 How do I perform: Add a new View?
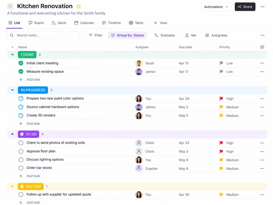(x=160, y=23)
